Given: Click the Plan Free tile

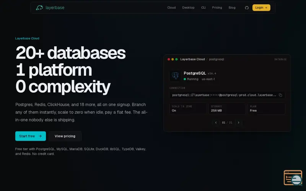Looking at the screenshot, I should pos(266,108).
